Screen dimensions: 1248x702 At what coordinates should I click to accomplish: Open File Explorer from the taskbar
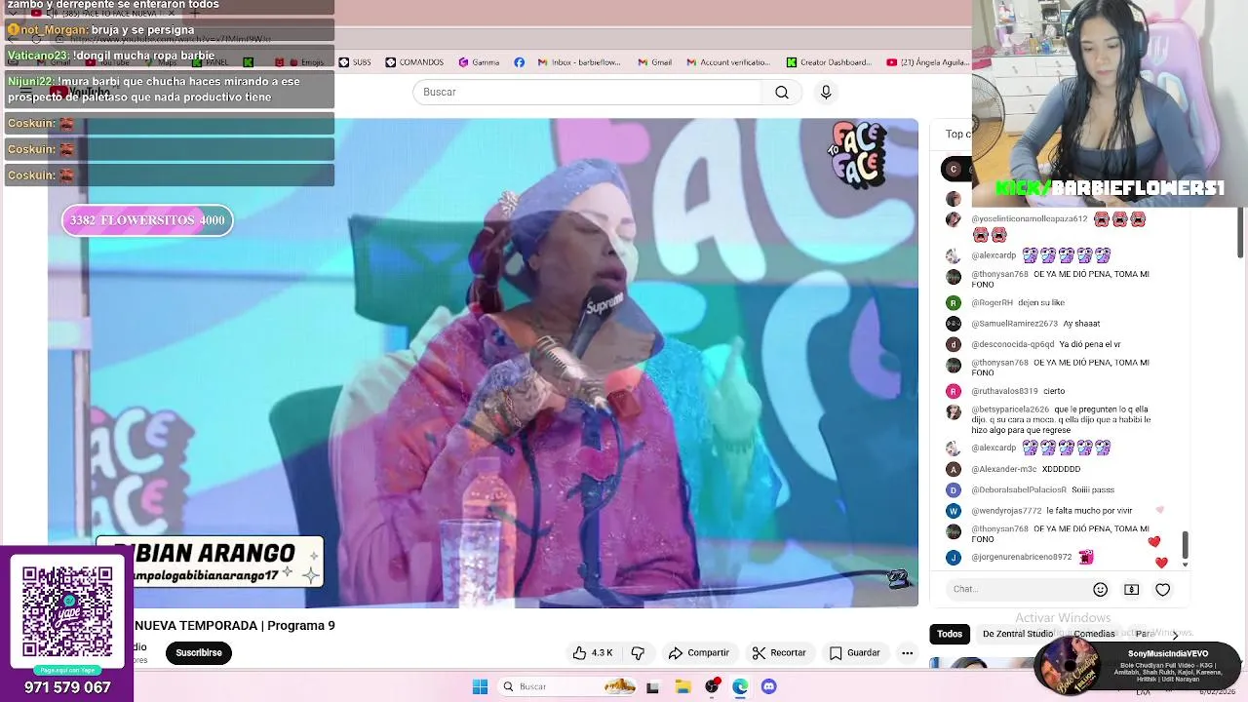point(682,686)
